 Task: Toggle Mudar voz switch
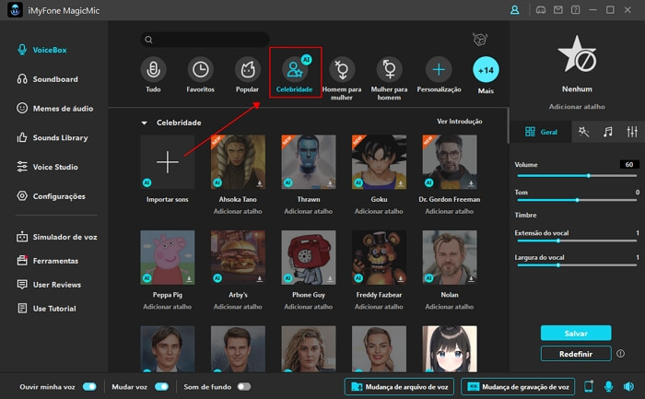click(x=161, y=387)
